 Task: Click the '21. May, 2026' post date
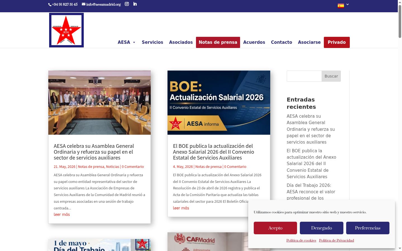pyautogui.click(x=64, y=167)
